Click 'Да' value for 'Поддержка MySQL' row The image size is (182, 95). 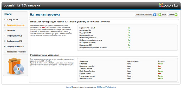129,35
